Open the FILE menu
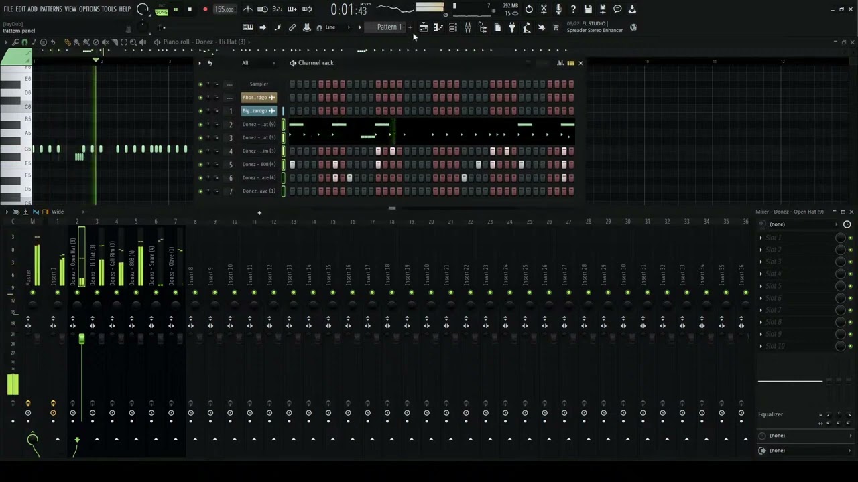The width and height of the screenshot is (858, 482). pos(8,9)
